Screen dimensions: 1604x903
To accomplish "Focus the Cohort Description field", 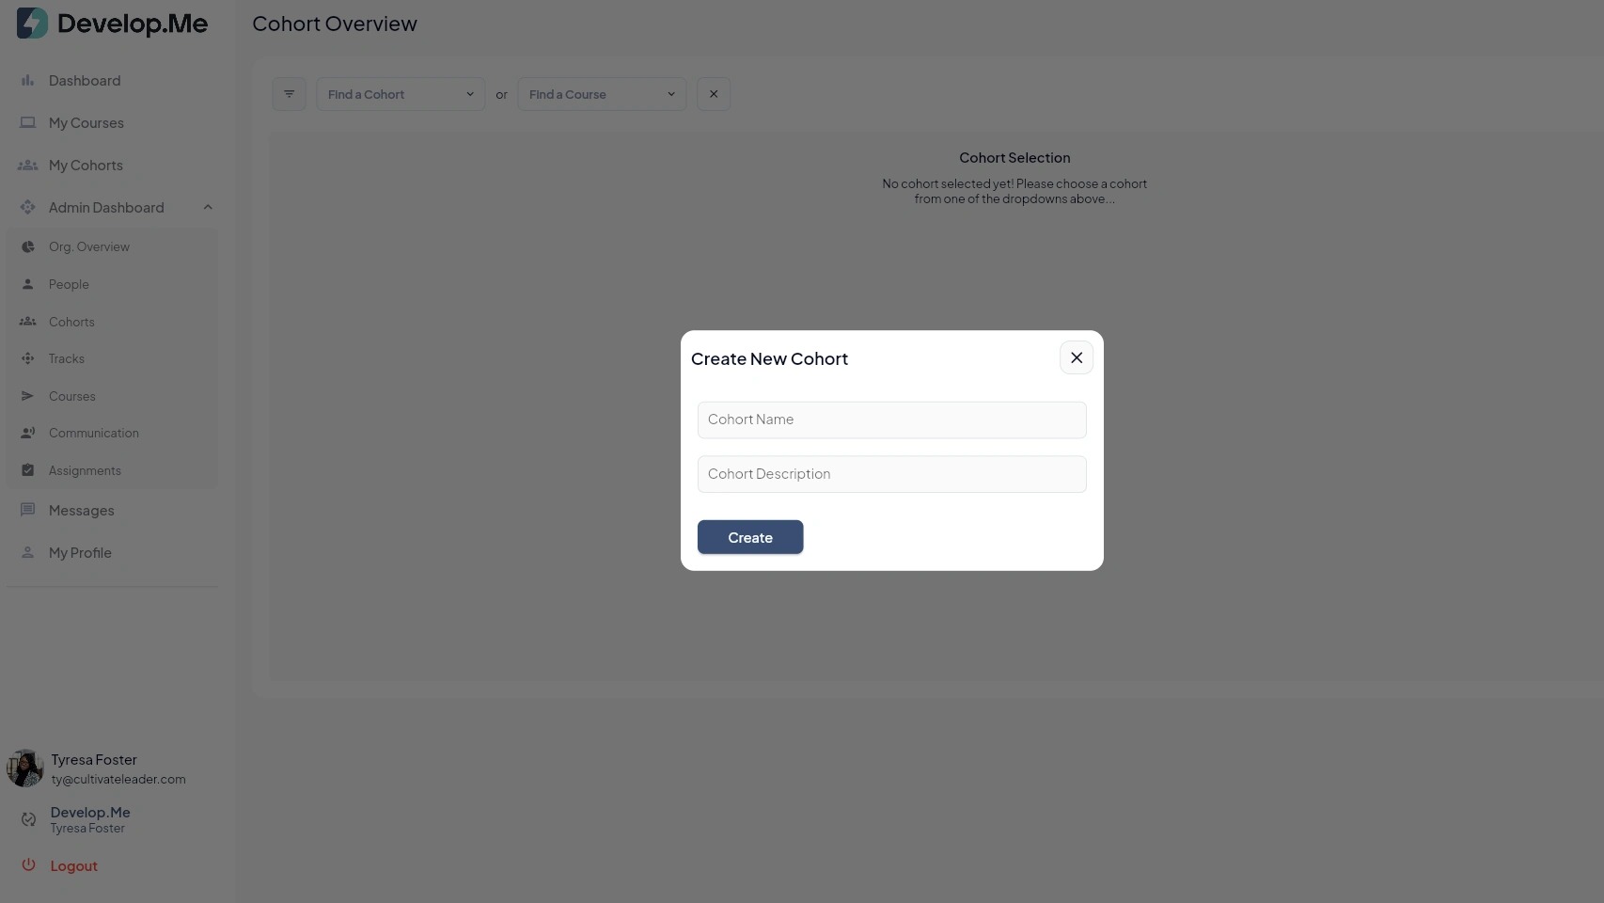I will pos(891,475).
